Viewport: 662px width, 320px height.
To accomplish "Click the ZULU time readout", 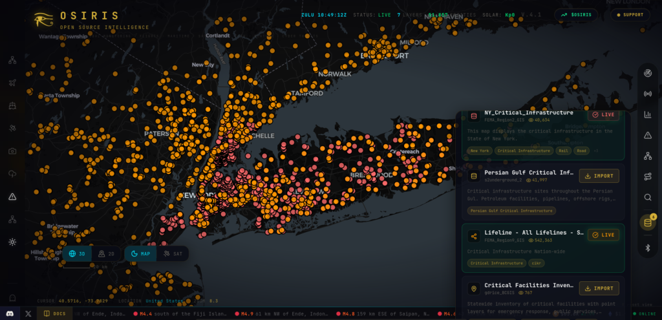I will 324,15.
